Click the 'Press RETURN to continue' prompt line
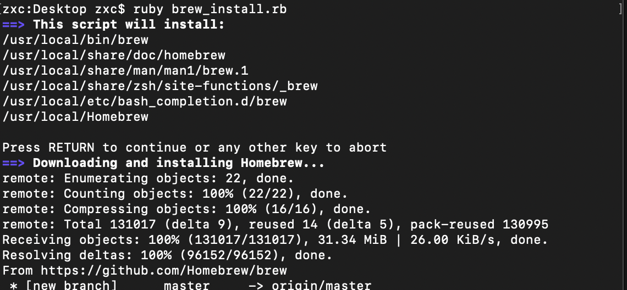Screen dimensions: 627x290 click(x=195, y=147)
